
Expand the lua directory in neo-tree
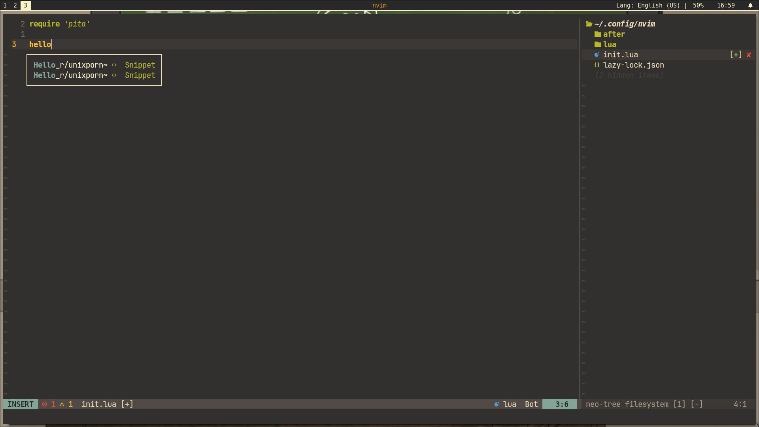(610, 45)
